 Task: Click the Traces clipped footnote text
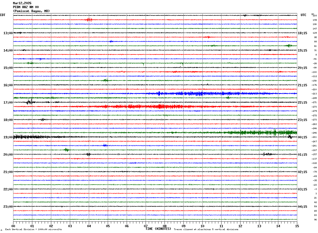tap(206, 229)
